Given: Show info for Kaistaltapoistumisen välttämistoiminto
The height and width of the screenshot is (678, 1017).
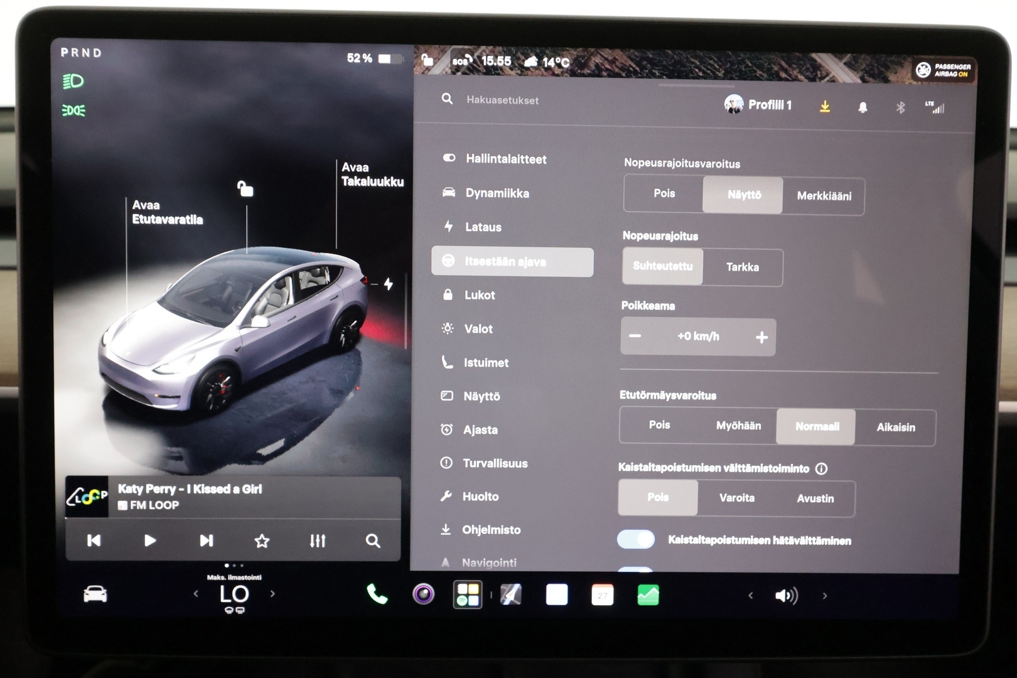Looking at the screenshot, I should (821, 469).
